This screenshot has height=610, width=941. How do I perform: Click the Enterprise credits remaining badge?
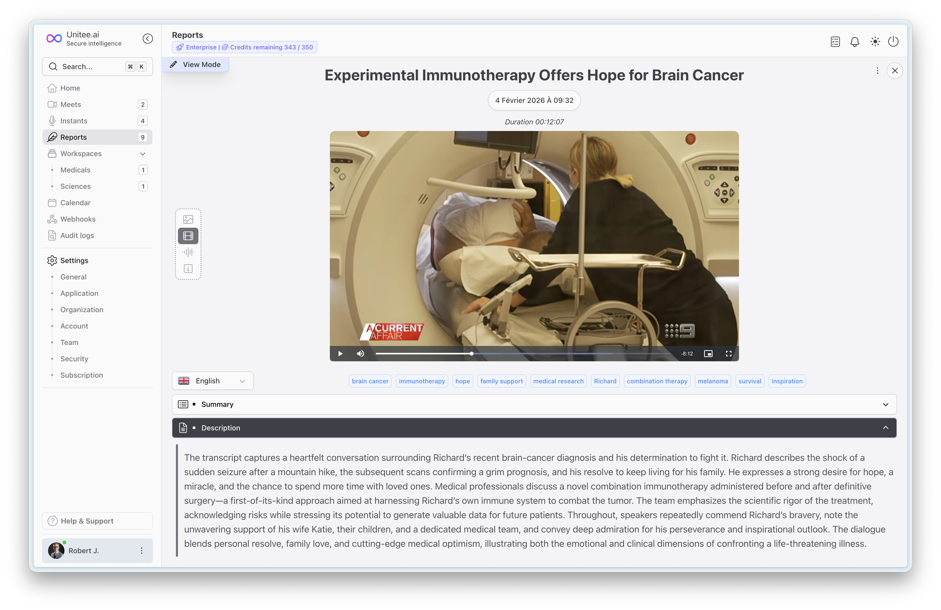(244, 47)
